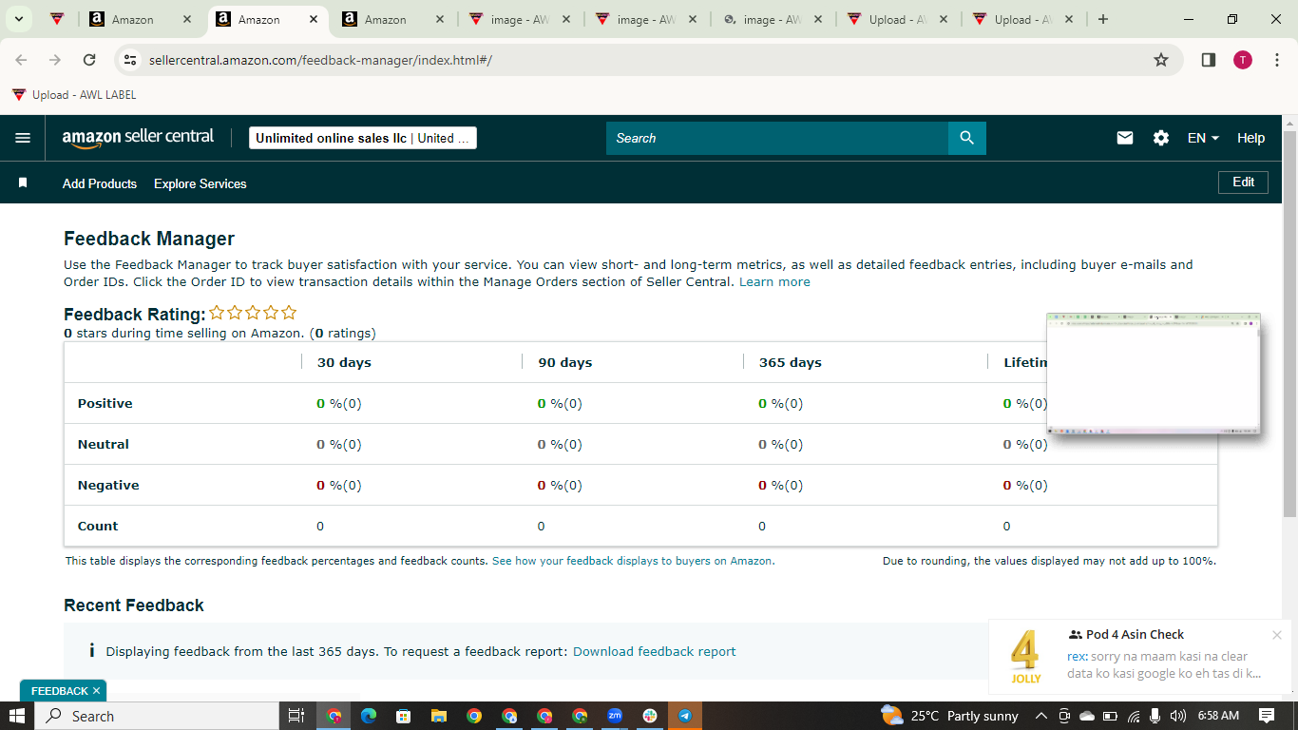Click the 'Recent Feedback' heading
Viewport: 1298px width, 730px height.
tap(134, 605)
